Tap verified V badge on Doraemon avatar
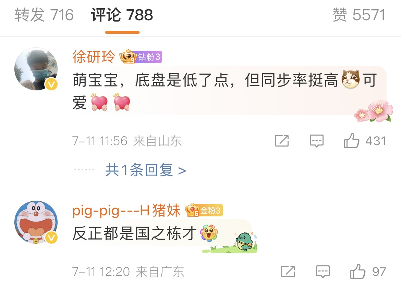This screenshot has height=291, width=401. tap(51, 238)
